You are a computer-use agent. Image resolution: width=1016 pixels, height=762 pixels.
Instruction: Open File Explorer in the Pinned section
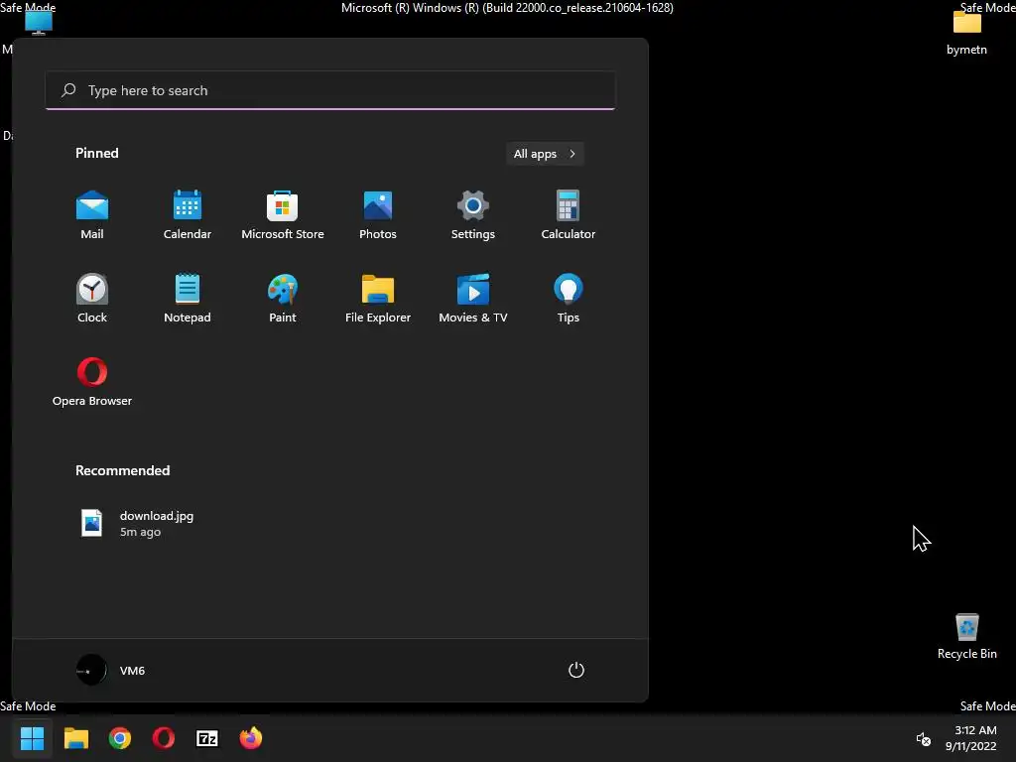378,299
